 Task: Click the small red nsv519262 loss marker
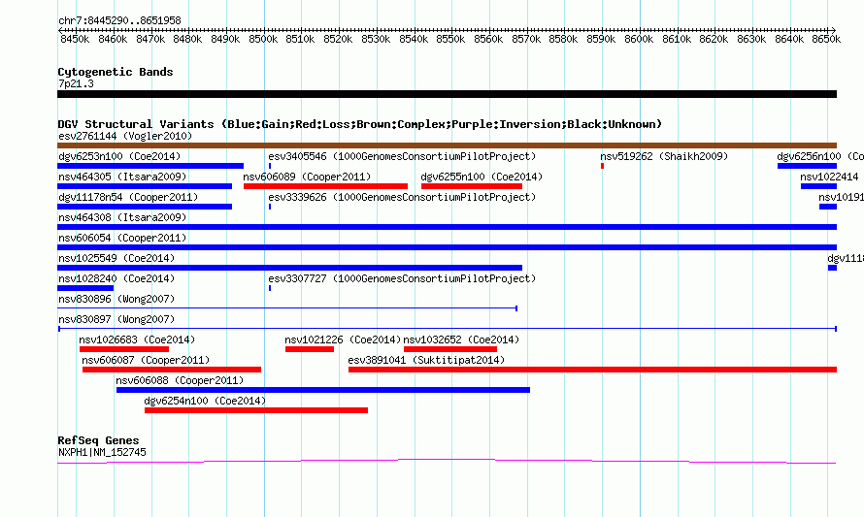602,166
